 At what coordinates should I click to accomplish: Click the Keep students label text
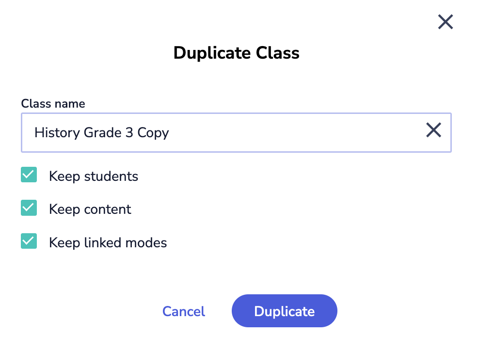(94, 176)
